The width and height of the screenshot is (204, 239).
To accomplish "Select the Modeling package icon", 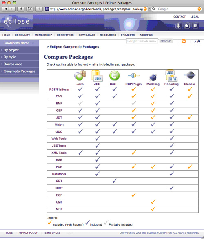I will click(x=153, y=77).
